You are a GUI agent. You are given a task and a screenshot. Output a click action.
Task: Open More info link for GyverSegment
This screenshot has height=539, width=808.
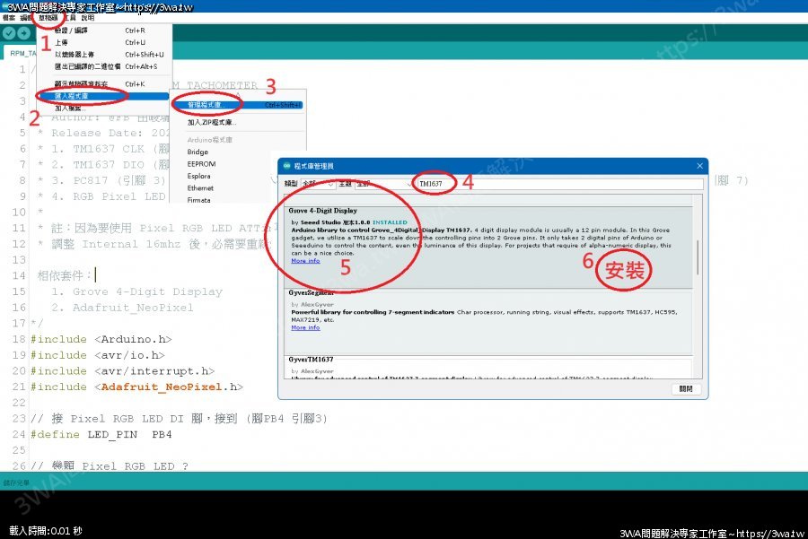(x=305, y=327)
